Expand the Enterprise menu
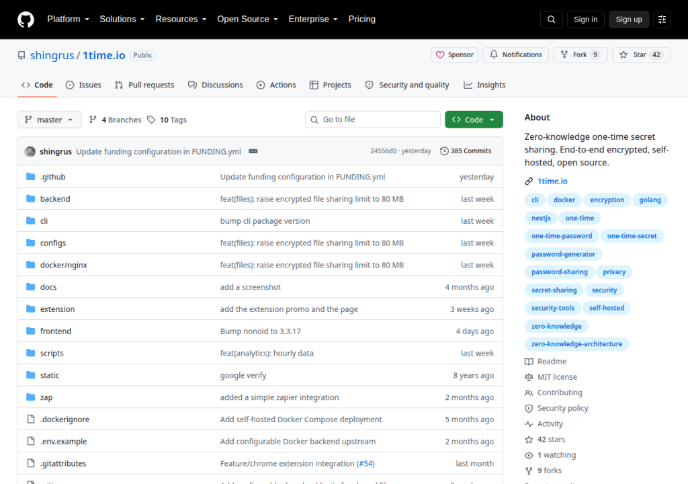The image size is (688, 484). coord(313,19)
